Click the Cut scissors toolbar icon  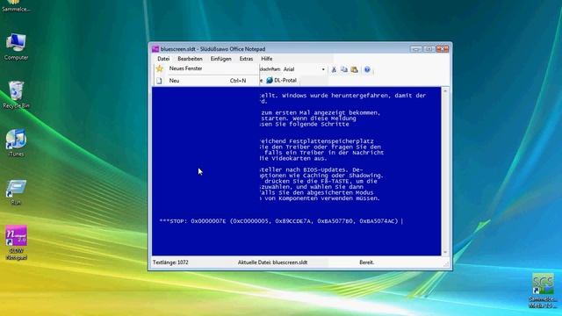[334, 69]
